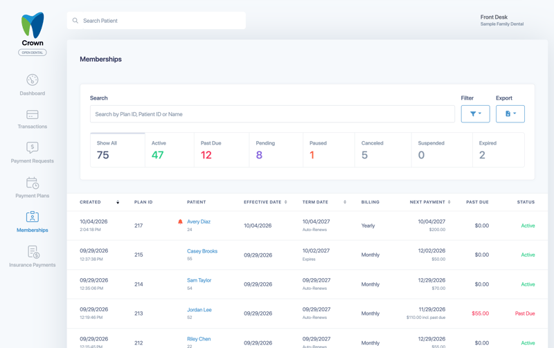554x348 pixels.
Task: Sort by Created column arrow
Action: point(118,202)
